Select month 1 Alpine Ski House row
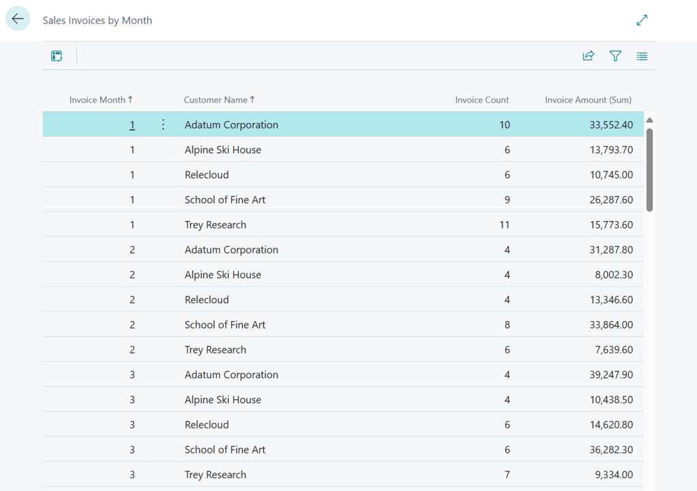Image resolution: width=697 pixels, height=491 pixels. (223, 150)
